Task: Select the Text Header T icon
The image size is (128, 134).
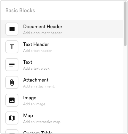Action: (x=12, y=47)
